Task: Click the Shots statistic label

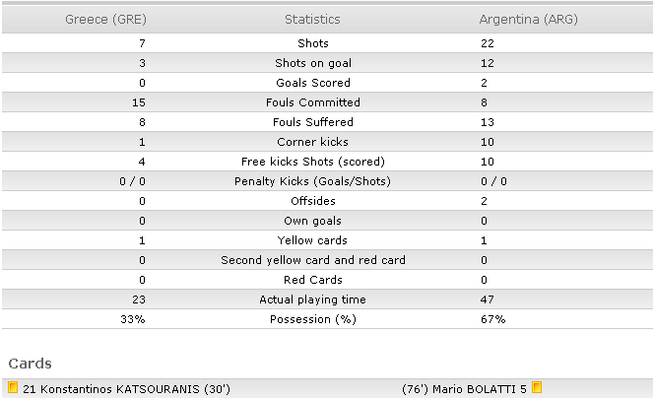Action: pyautogui.click(x=313, y=43)
